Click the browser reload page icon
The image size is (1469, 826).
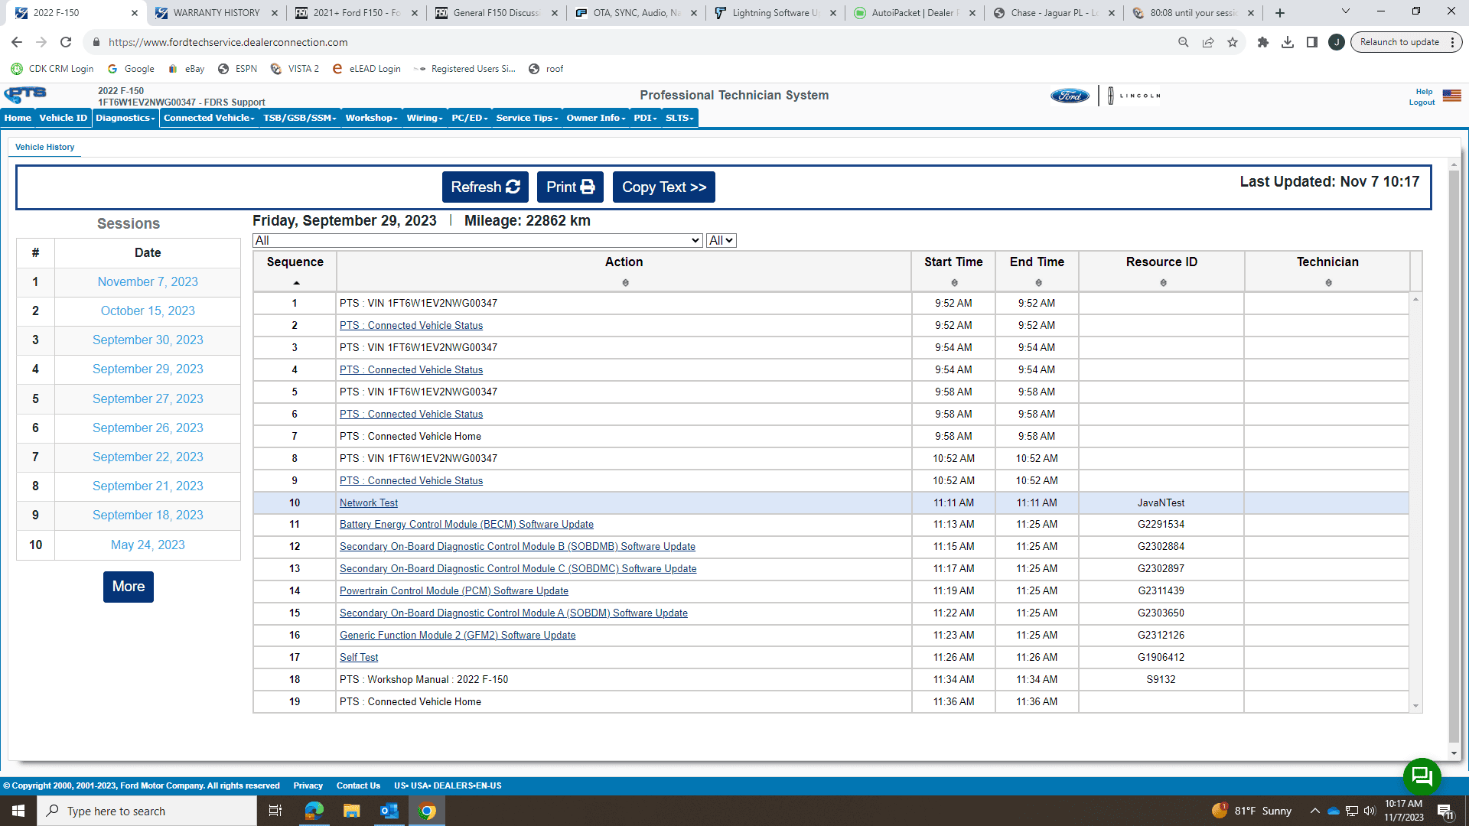pos(66,42)
